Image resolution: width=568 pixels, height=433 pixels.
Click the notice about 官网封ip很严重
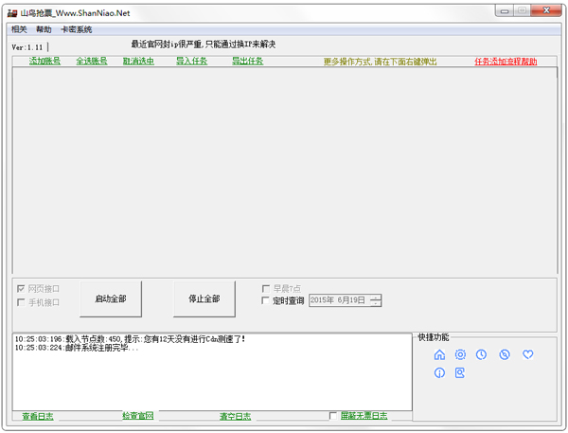click(x=204, y=45)
